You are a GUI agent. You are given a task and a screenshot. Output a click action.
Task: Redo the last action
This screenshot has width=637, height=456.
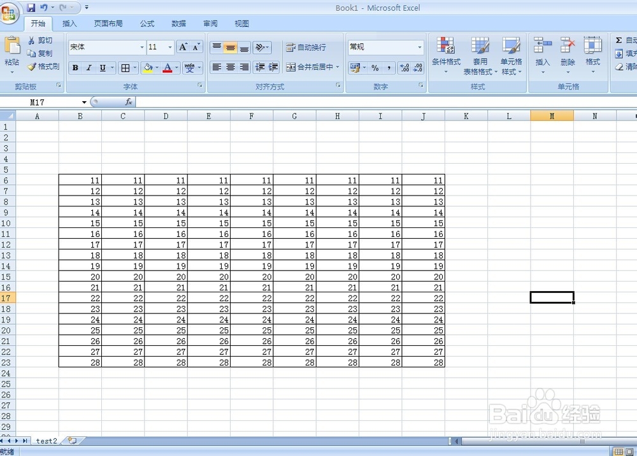[63, 7]
